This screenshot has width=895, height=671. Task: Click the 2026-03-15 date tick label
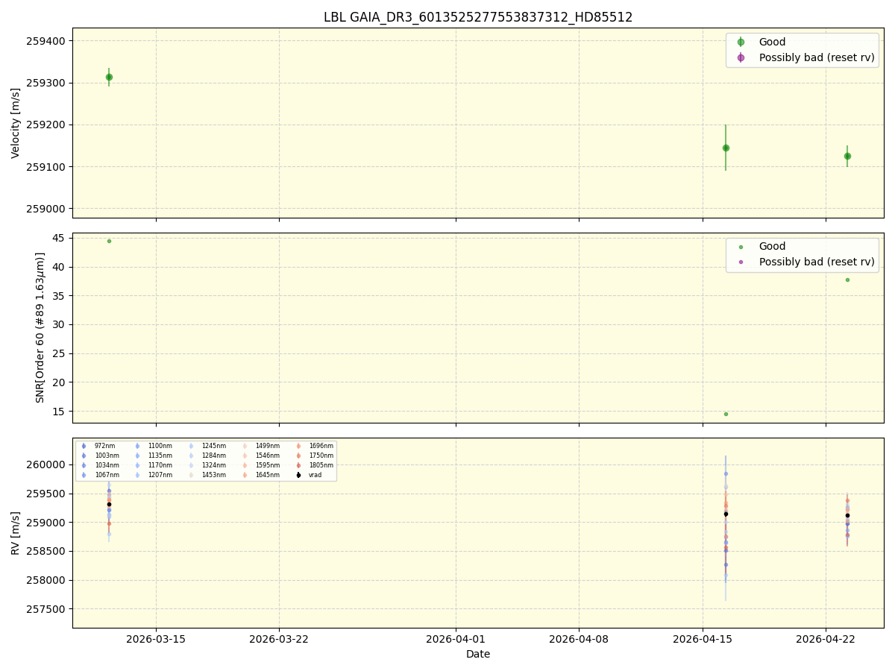coord(156,639)
